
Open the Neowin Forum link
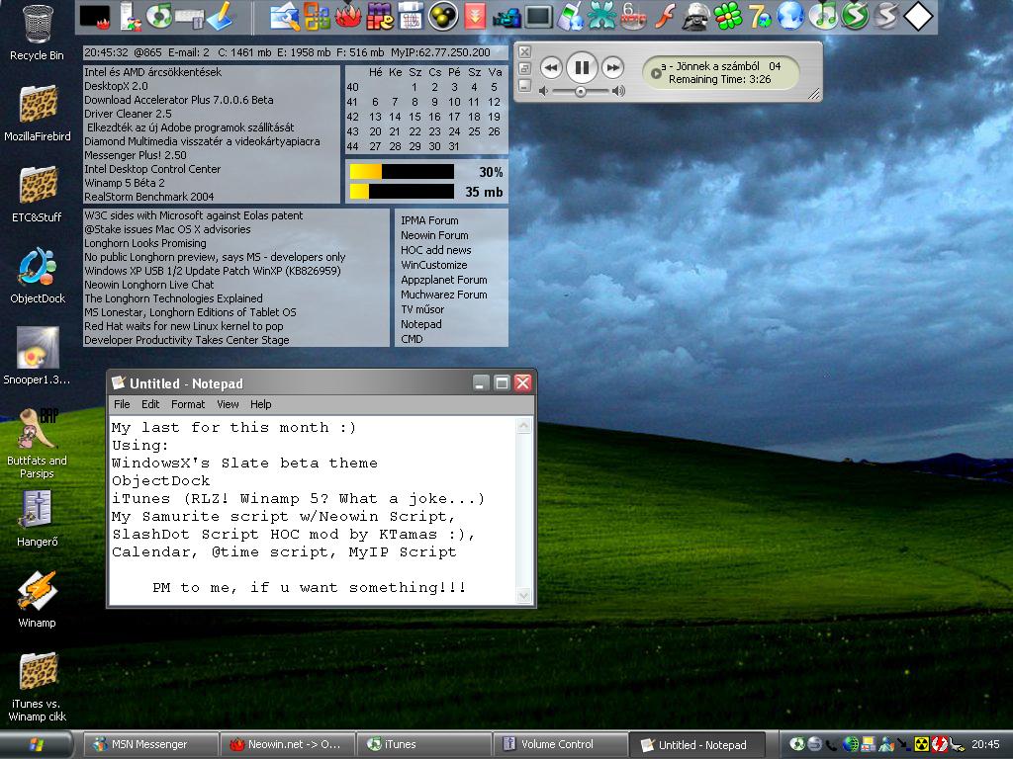(x=434, y=235)
